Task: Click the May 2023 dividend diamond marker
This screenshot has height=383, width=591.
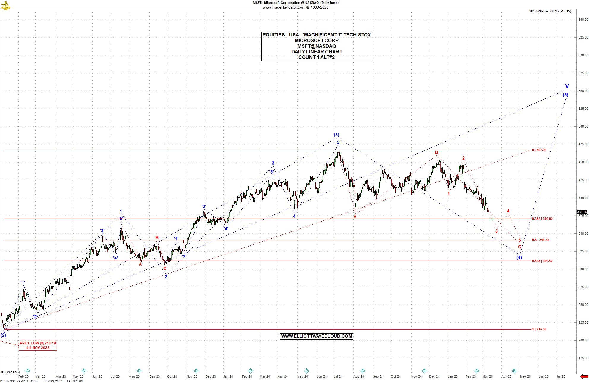Action: (x=84, y=371)
